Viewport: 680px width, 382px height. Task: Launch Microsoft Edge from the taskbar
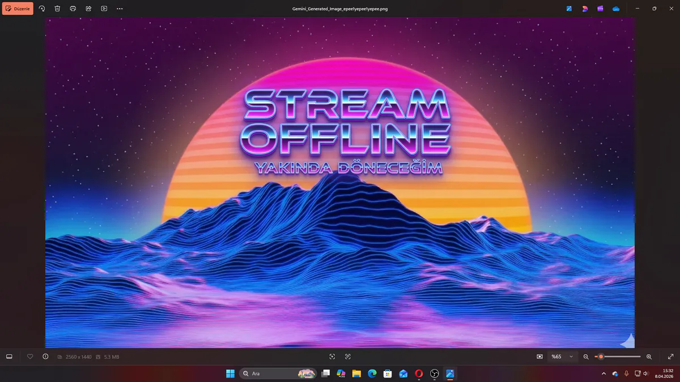click(x=372, y=374)
